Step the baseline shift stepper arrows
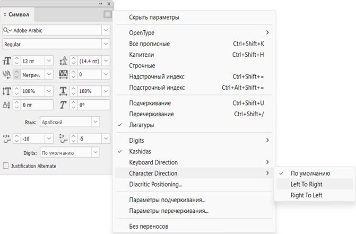This screenshot has width=356, height=234. (16, 105)
